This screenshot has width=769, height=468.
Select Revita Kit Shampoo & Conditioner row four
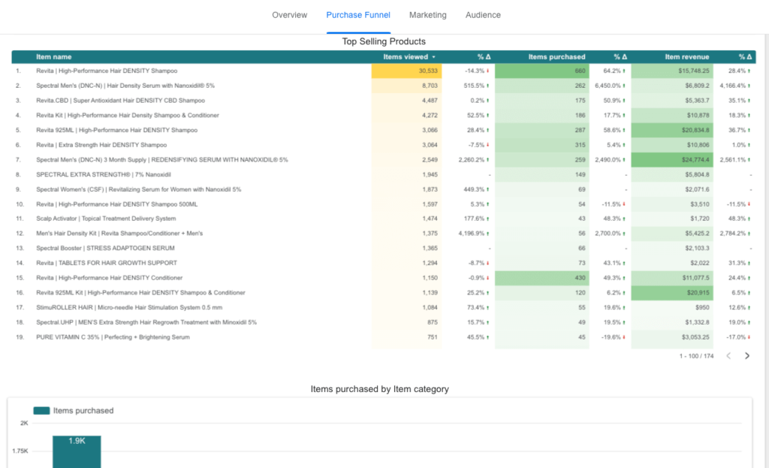click(x=384, y=115)
